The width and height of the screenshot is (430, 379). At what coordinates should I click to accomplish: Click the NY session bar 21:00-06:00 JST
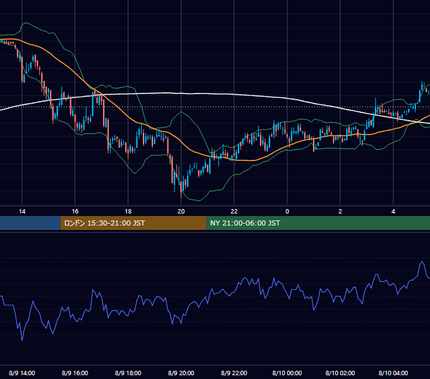[318, 223]
